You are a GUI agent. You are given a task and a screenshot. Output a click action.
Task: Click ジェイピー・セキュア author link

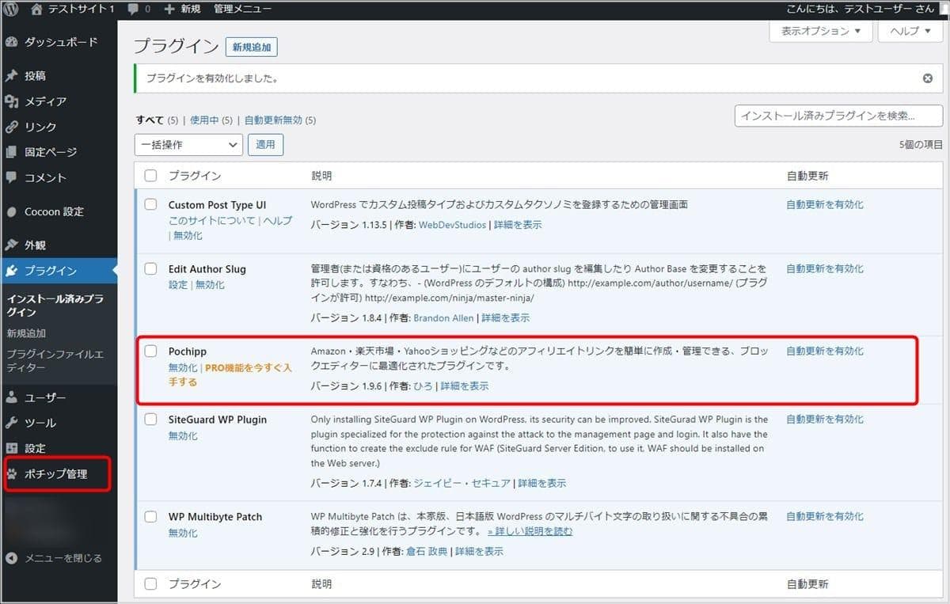[x=462, y=483]
